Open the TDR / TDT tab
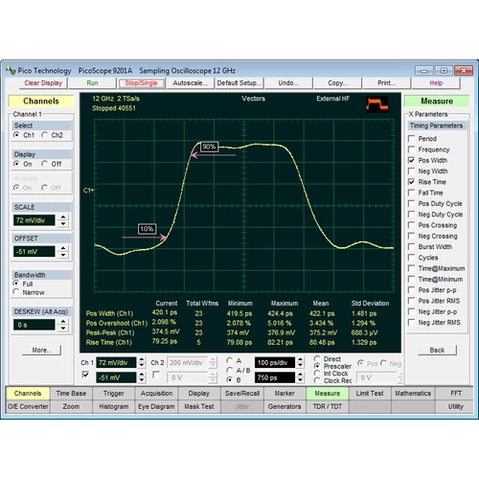Screen dimensions: 479x479 click(x=328, y=406)
